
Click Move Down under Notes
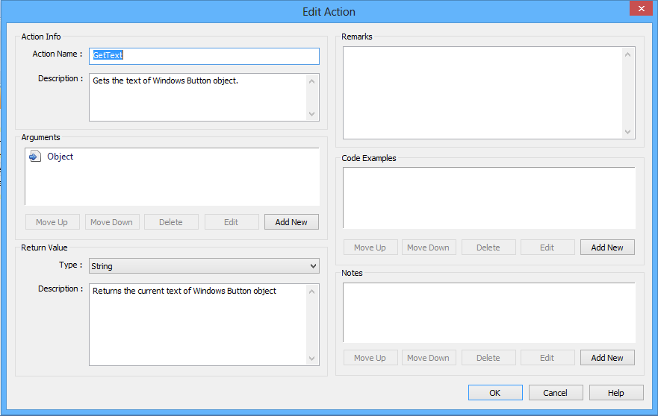429,358
